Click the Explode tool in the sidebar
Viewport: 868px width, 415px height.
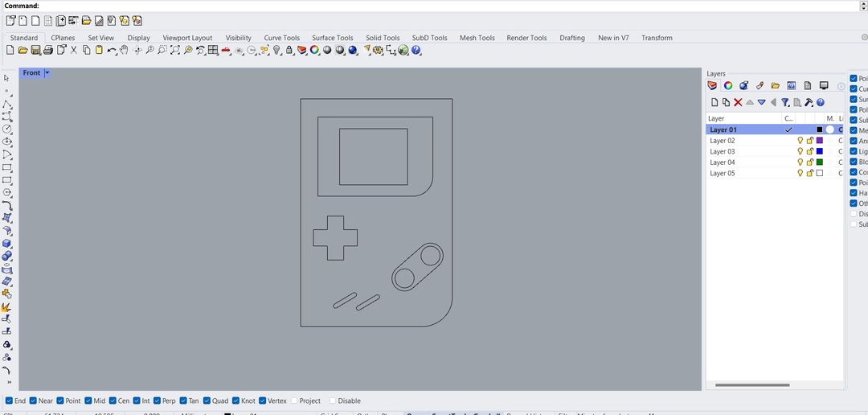click(x=7, y=306)
